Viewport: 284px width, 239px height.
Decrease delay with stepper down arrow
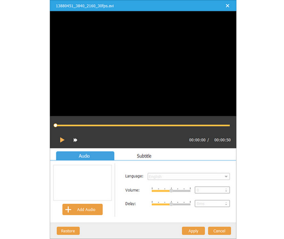226,205
